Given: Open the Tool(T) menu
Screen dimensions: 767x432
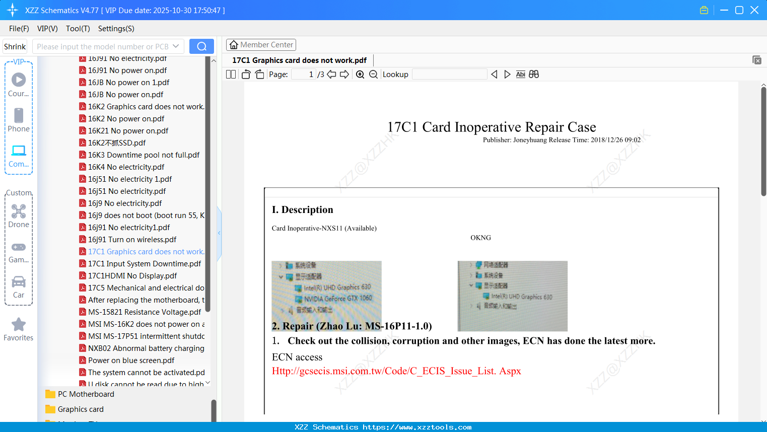Looking at the screenshot, I should (x=78, y=29).
